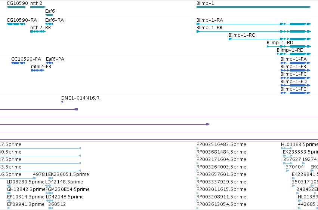Viewport: 318px width, 210px height.
Task: Select the Eaf6-PA protein label
Action: coord(55,59)
